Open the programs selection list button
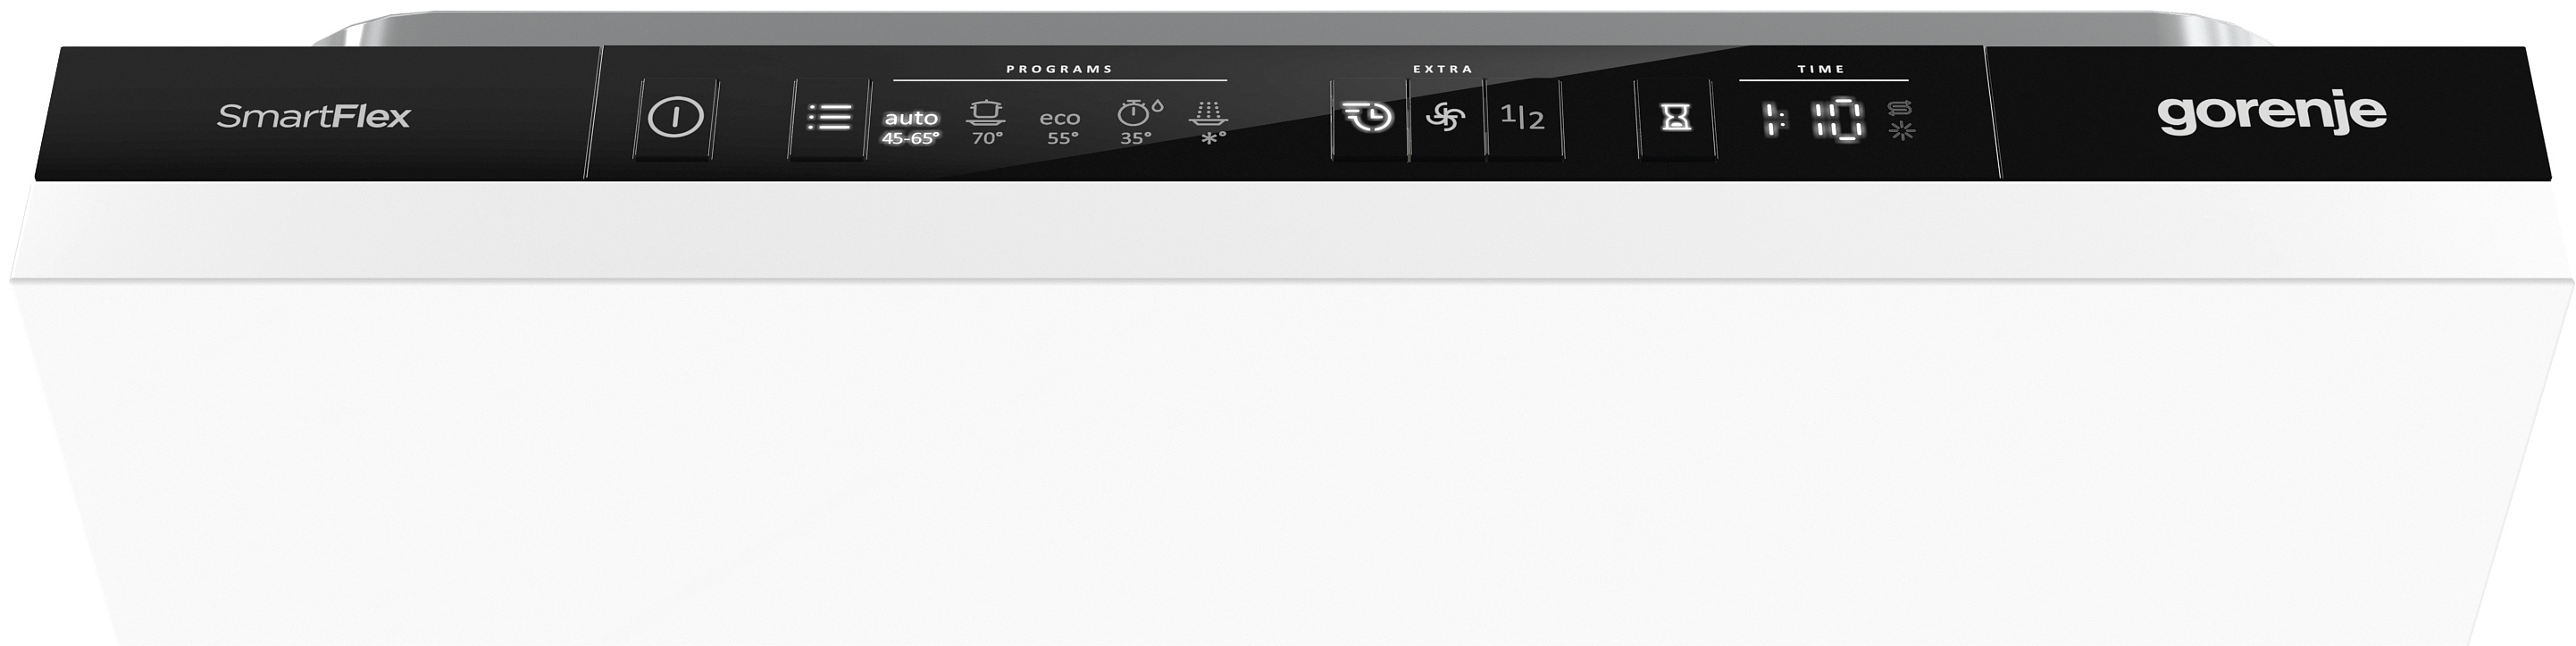The height and width of the screenshot is (646, 2576). (828, 118)
